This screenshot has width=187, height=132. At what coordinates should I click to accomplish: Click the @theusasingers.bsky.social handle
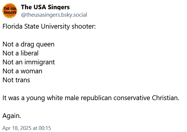point(54,15)
